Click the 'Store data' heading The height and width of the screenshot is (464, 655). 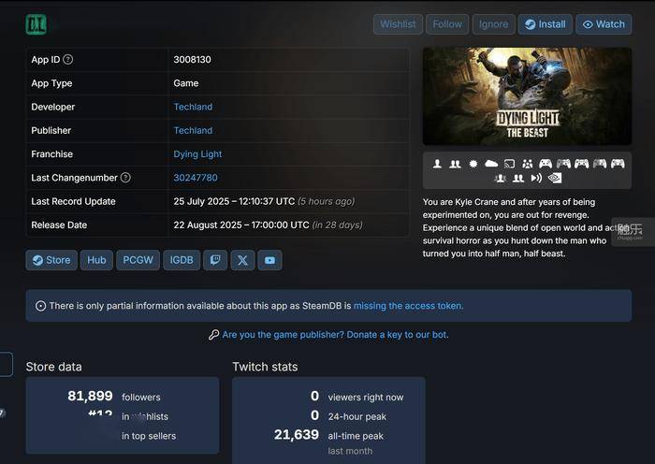point(54,367)
